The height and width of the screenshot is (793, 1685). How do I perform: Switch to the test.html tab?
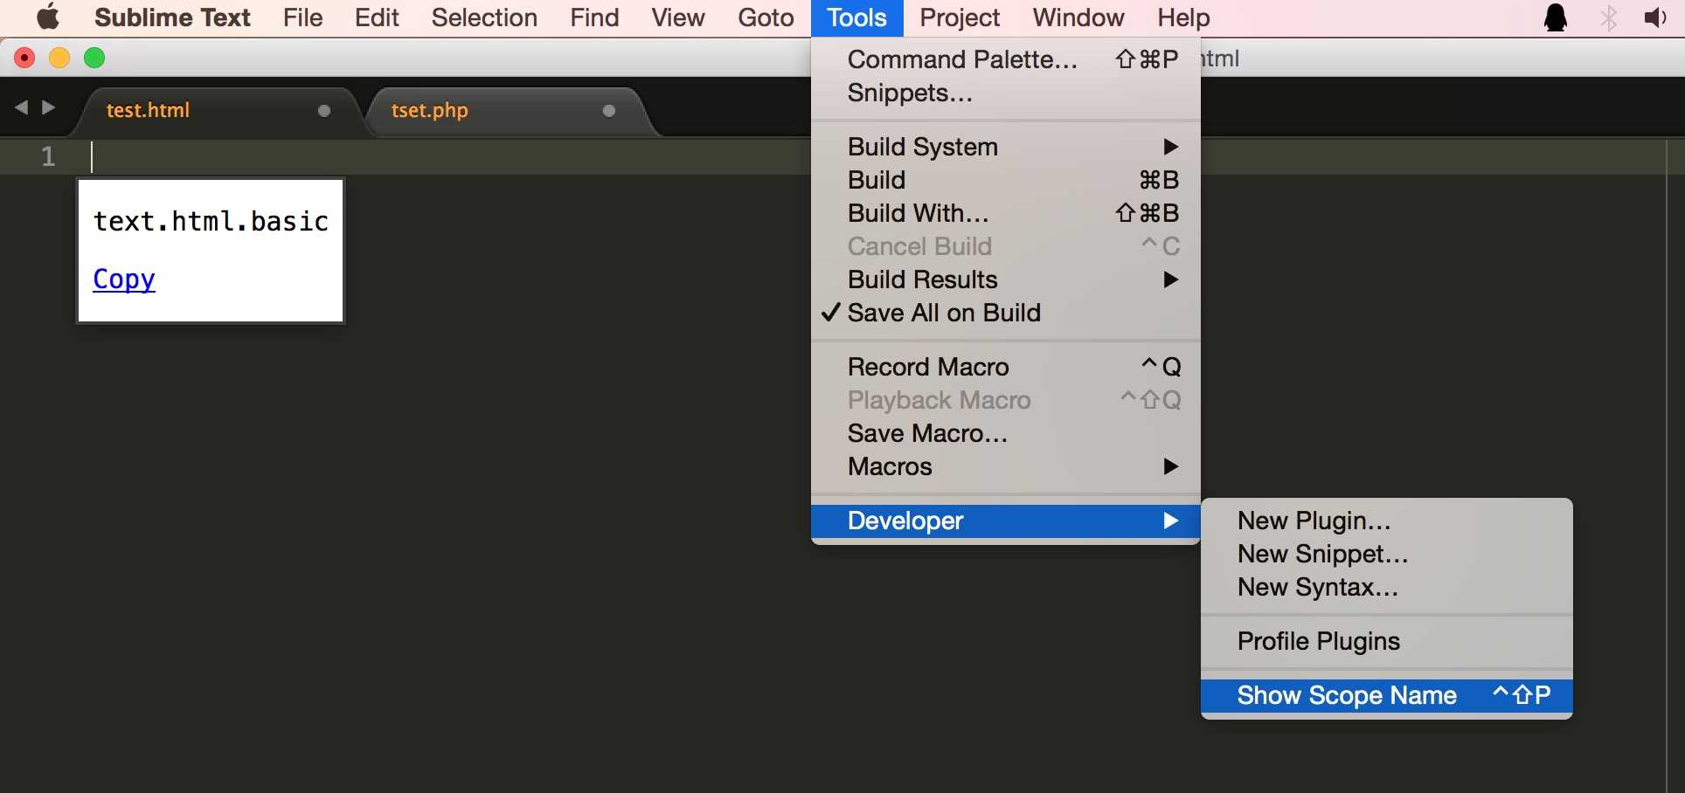218,111
